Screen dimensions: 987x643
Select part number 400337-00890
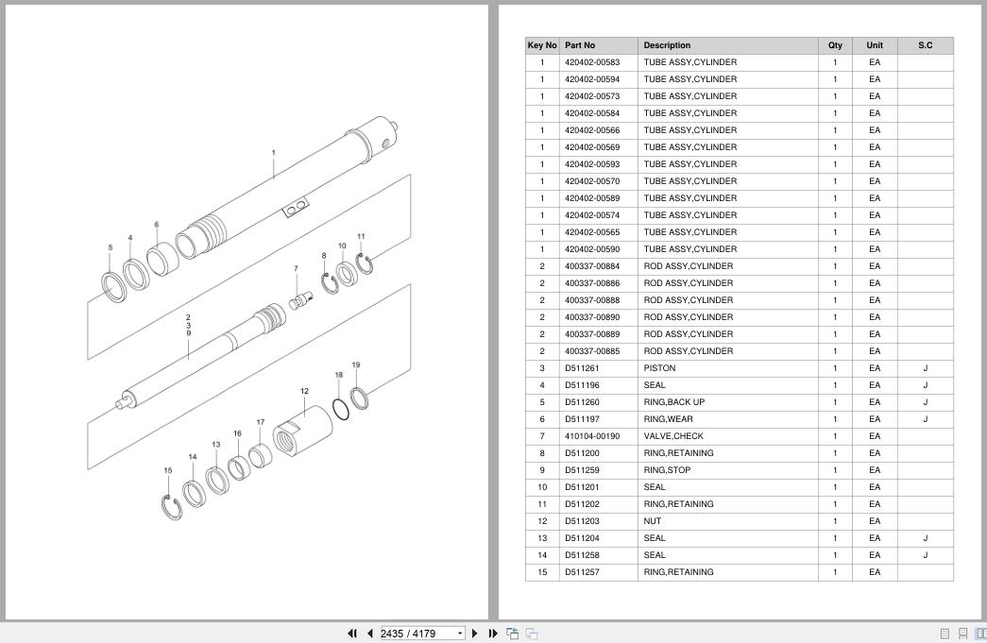point(591,317)
